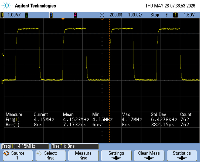
Task: Click the Select softkey rotary arrow icon
Action: coord(39,153)
